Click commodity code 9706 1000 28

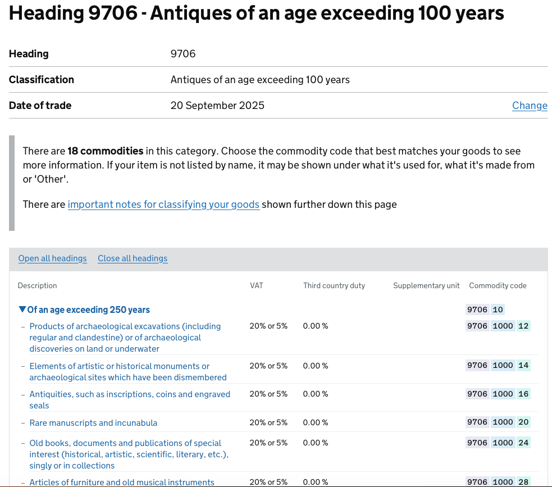(498, 482)
